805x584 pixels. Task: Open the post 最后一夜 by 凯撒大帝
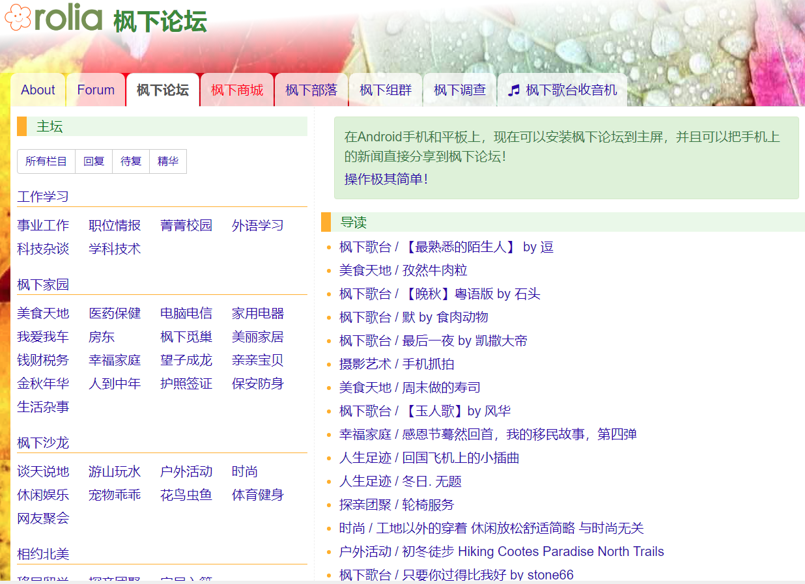[x=465, y=341]
